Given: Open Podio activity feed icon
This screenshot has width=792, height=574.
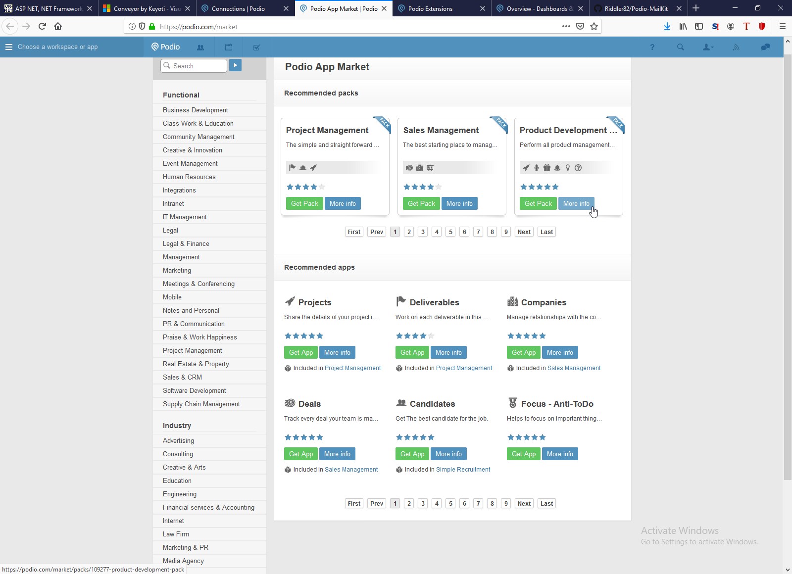Looking at the screenshot, I should click(736, 48).
